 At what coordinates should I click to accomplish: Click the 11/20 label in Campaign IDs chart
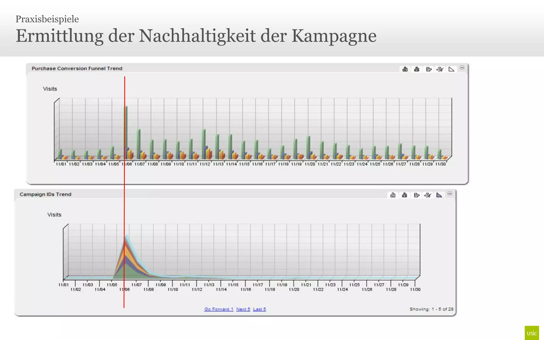click(294, 290)
